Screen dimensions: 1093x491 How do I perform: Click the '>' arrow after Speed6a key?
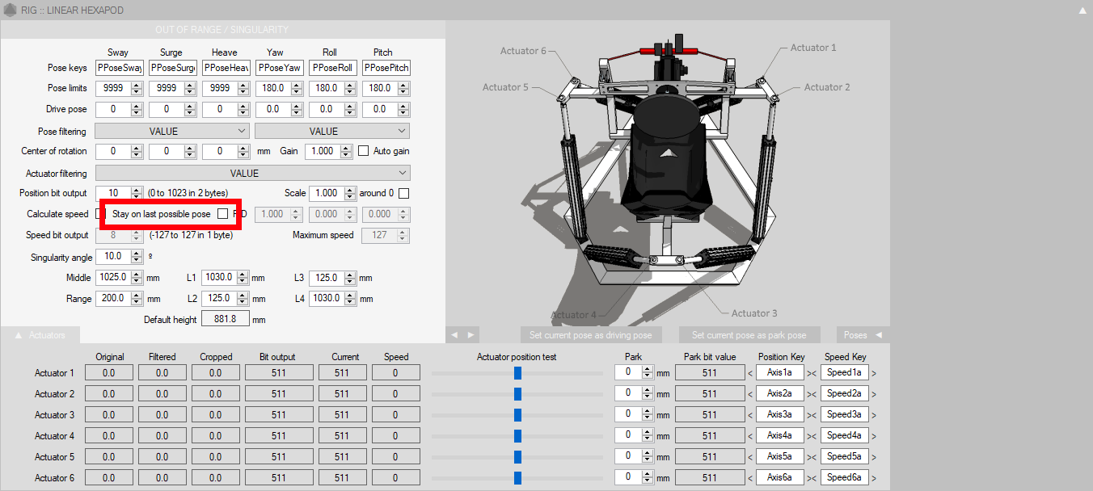(x=873, y=478)
